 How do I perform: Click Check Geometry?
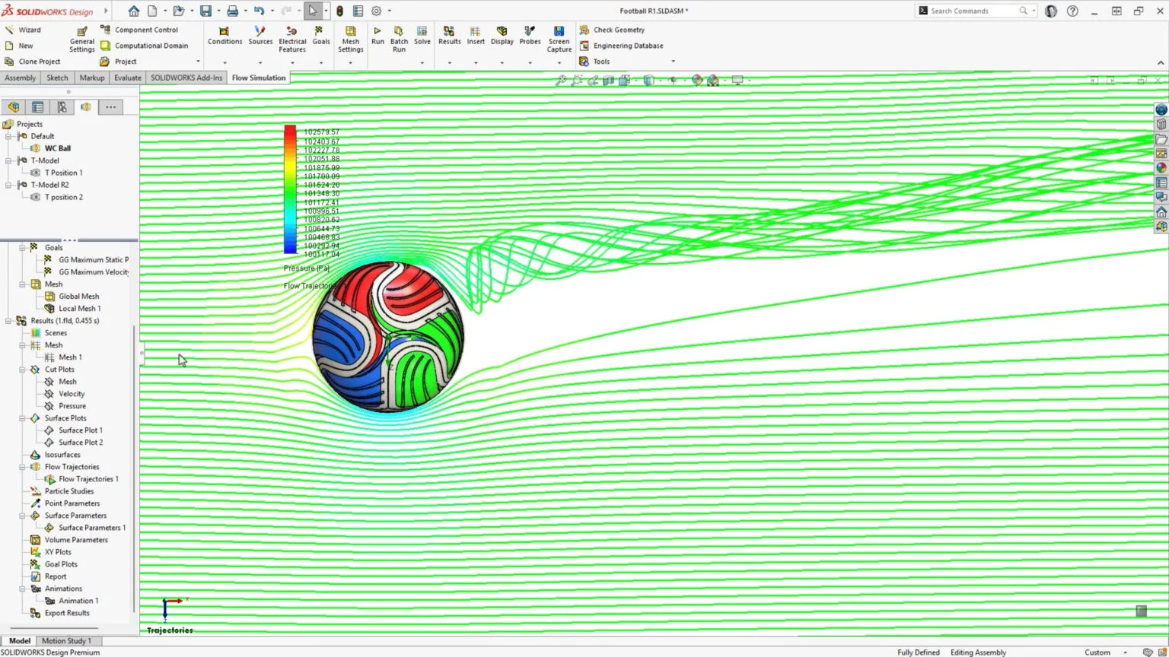coord(612,30)
